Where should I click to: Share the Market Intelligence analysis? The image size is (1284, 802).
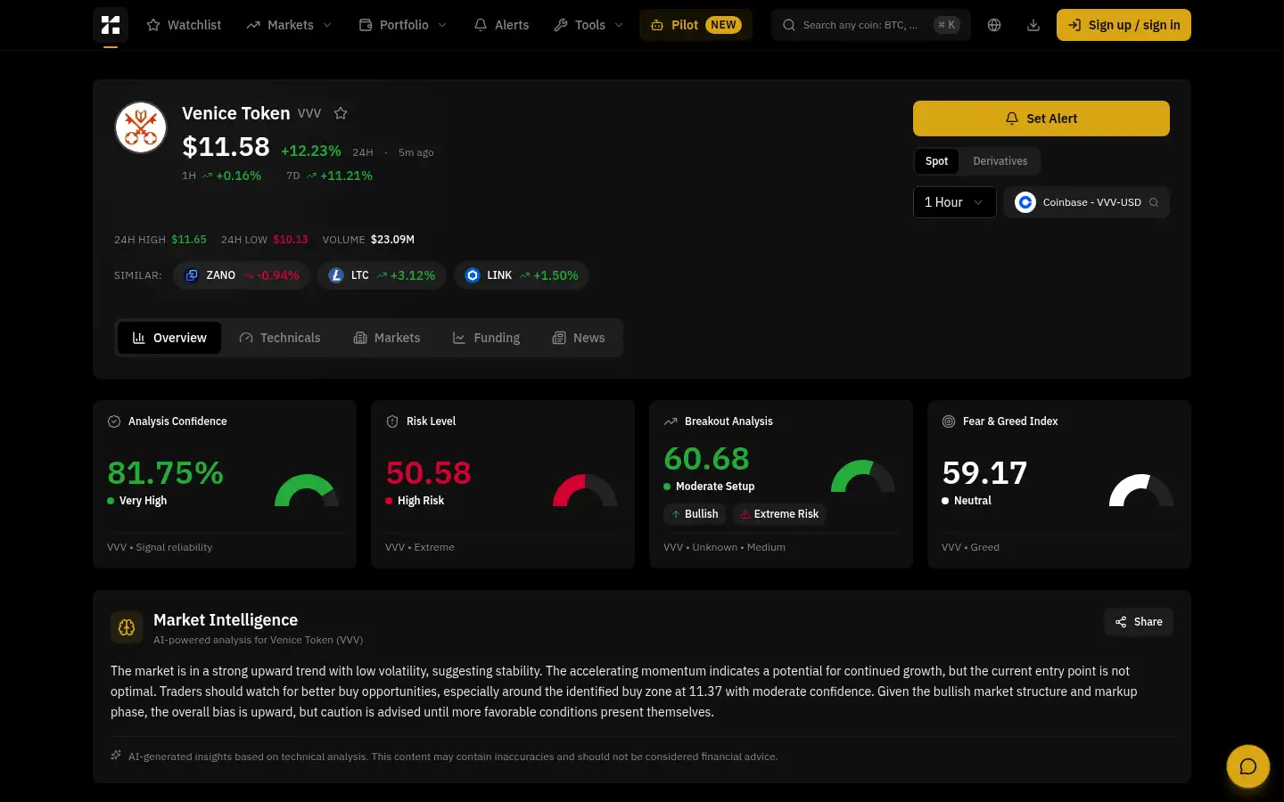[x=1139, y=622]
